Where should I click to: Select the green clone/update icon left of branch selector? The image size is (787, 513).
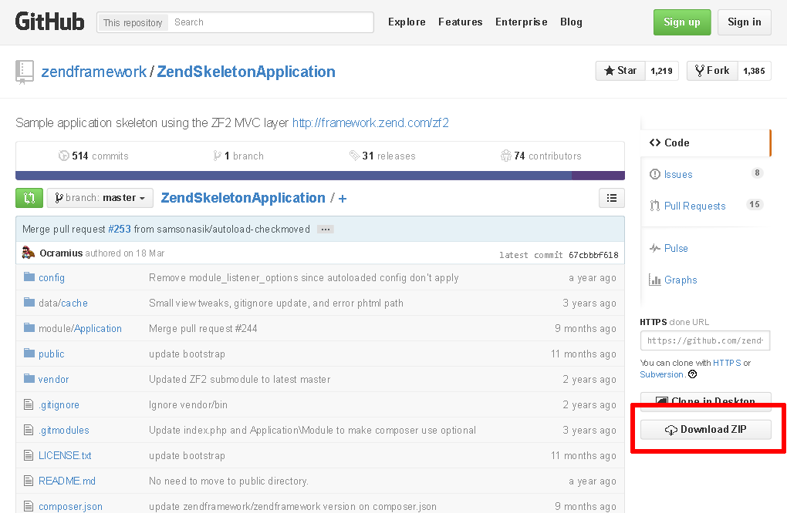pyautogui.click(x=29, y=197)
